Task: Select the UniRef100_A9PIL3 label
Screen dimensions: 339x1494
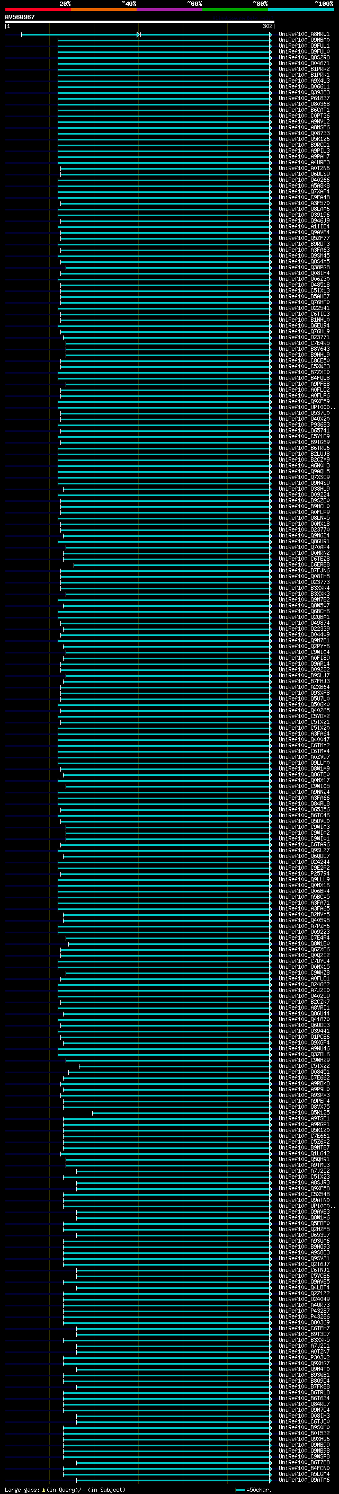Action: (304, 151)
